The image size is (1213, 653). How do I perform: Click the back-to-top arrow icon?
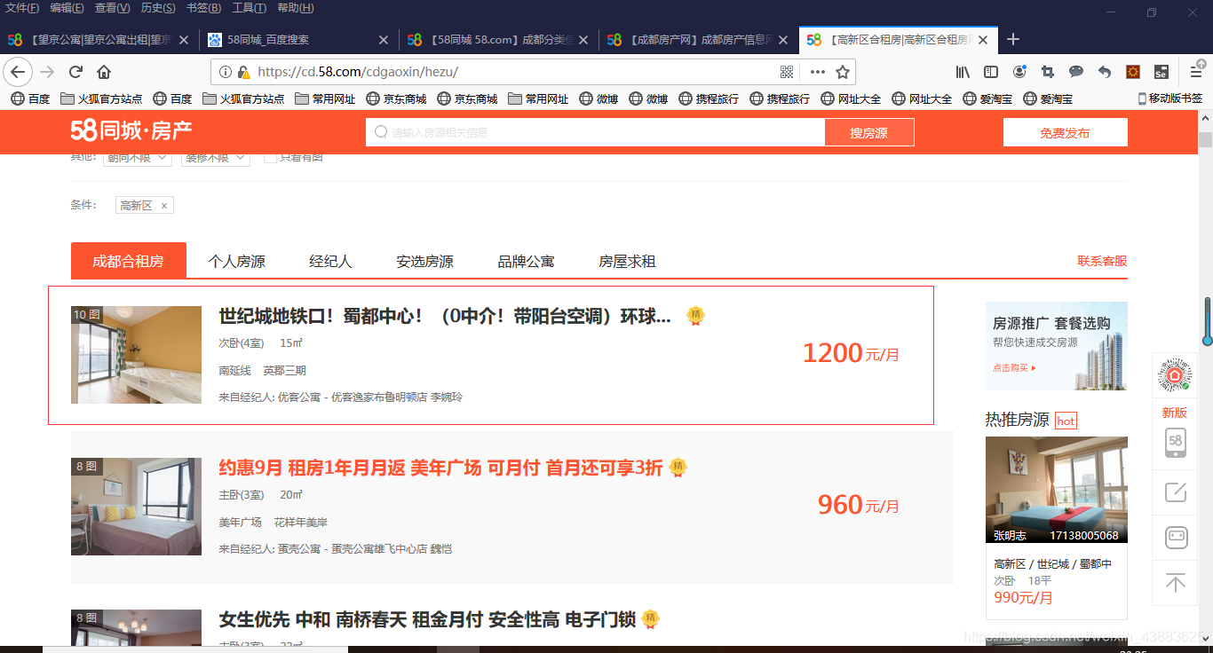coord(1175,583)
